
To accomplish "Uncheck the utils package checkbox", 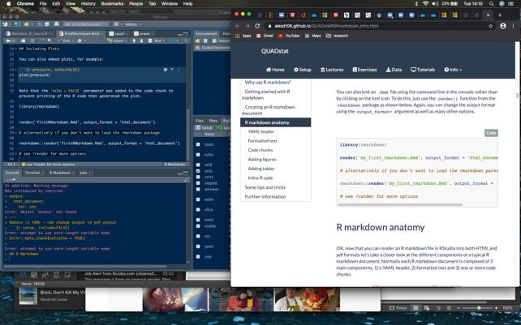I will [x=198, y=171].
